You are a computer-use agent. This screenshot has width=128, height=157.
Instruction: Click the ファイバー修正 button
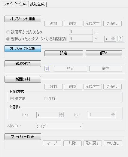pyautogui.click(x=23, y=137)
